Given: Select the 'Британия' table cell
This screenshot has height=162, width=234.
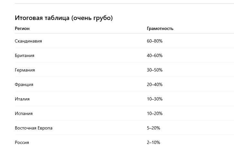Looking at the screenshot, I should point(24,56).
